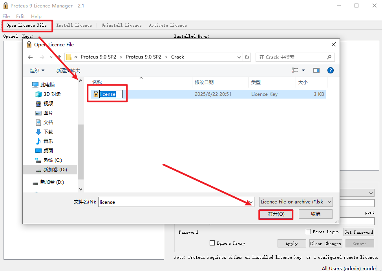The height and width of the screenshot is (271, 382).
Task: Click the 打开(O) open button
Action: coord(276,214)
